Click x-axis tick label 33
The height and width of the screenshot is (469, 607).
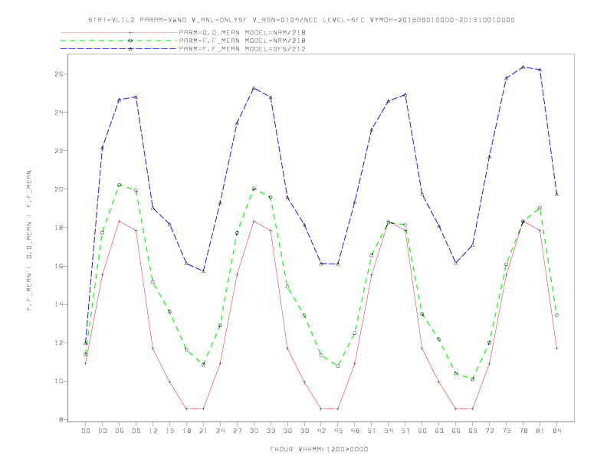[271, 431]
